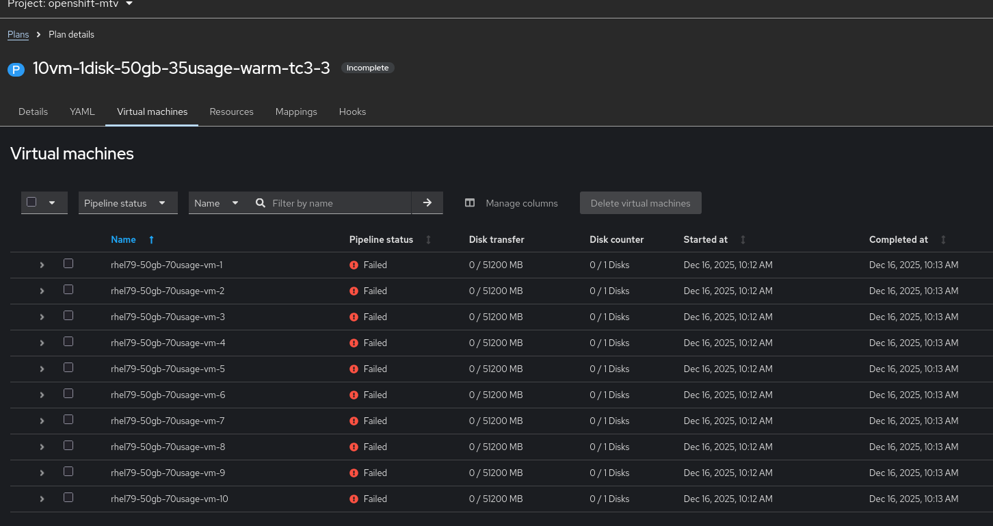The width and height of the screenshot is (993, 526).
Task: Open the Mappings tab
Action: tap(296, 111)
